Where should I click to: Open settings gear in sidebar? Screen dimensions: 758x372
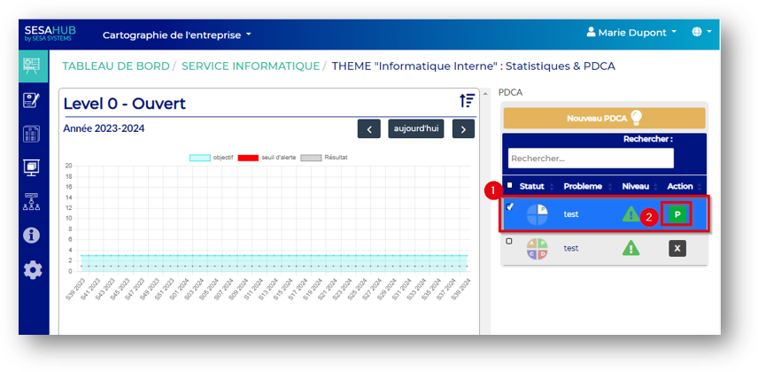pyautogui.click(x=33, y=269)
